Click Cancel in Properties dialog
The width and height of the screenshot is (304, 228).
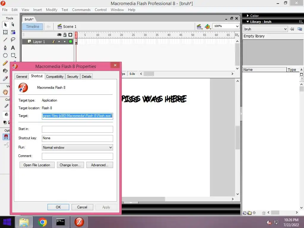(82, 207)
